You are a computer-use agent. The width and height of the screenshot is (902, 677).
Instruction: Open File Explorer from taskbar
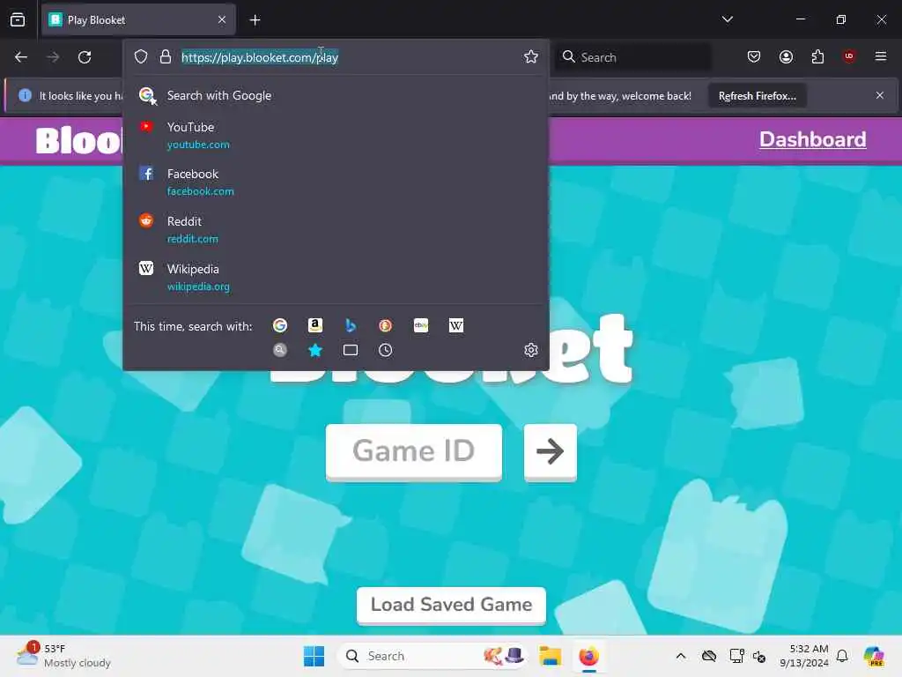550,656
